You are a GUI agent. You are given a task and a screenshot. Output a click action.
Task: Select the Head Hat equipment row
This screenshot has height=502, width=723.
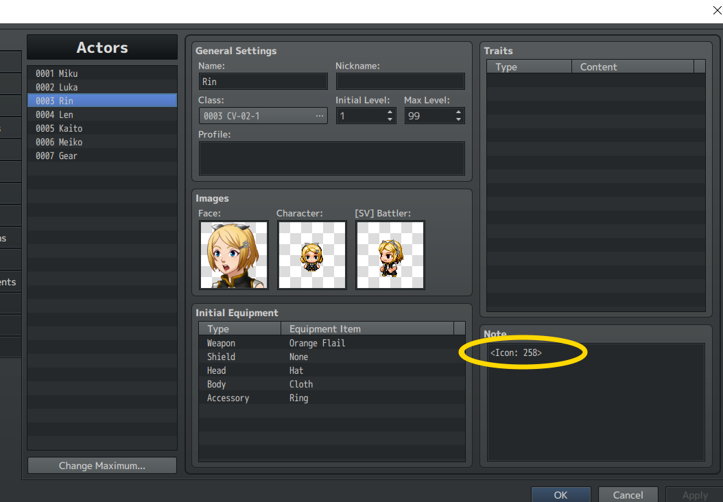point(331,370)
